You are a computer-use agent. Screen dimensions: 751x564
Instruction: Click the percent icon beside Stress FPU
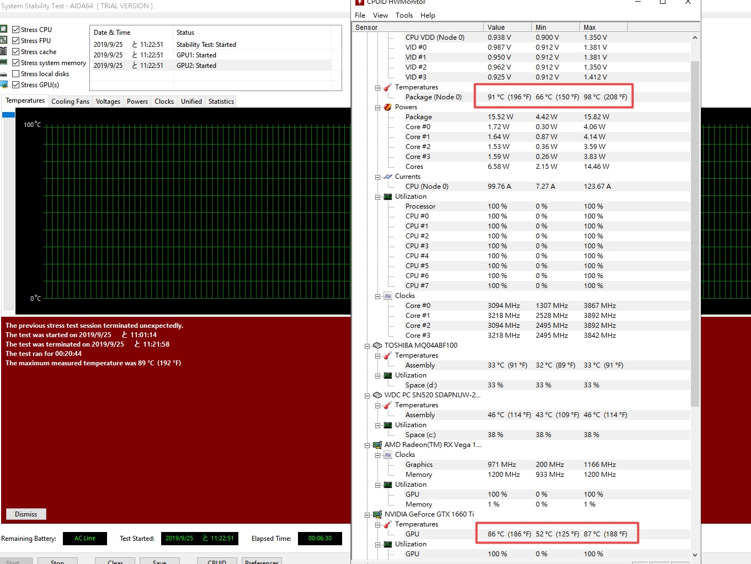[x=3, y=40]
